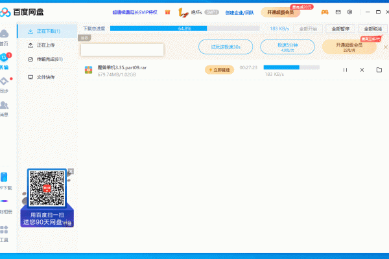Image resolution: width=389 pixels, height=259 pixels.
Task: Open the 一刻相册 album icon
Action: pyautogui.click(x=5, y=201)
